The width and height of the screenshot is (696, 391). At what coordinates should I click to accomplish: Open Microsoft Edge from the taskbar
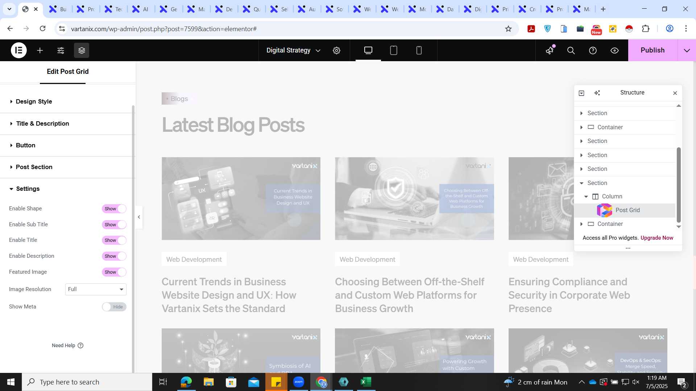[186, 382]
